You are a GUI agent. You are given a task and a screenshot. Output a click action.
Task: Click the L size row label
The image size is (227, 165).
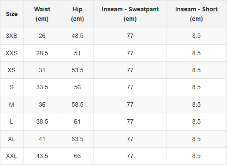12,121
